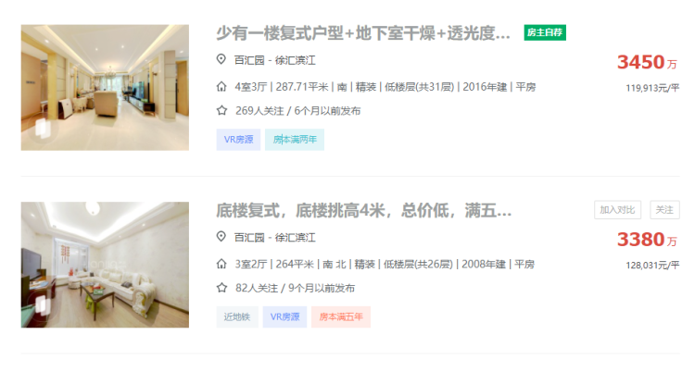Select VR房源 tag on first listing

pyautogui.click(x=238, y=140)
